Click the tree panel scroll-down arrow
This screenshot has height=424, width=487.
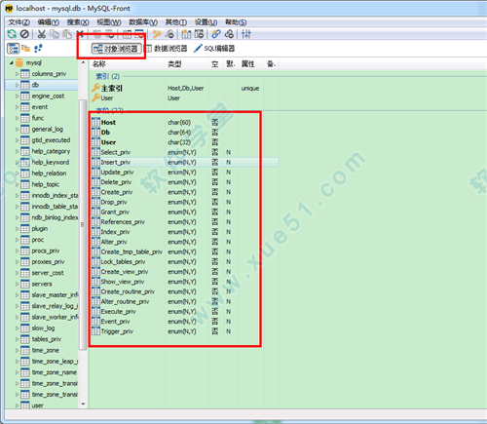click(83, 404)
